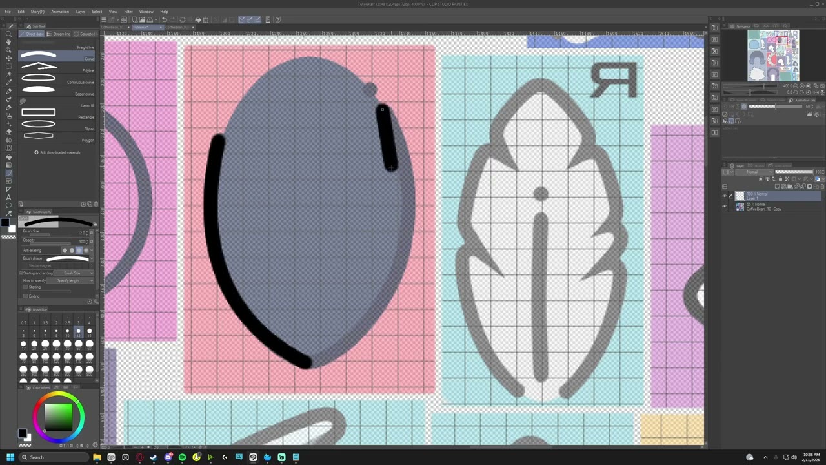Open the Window menu

[x=146, y=12]
